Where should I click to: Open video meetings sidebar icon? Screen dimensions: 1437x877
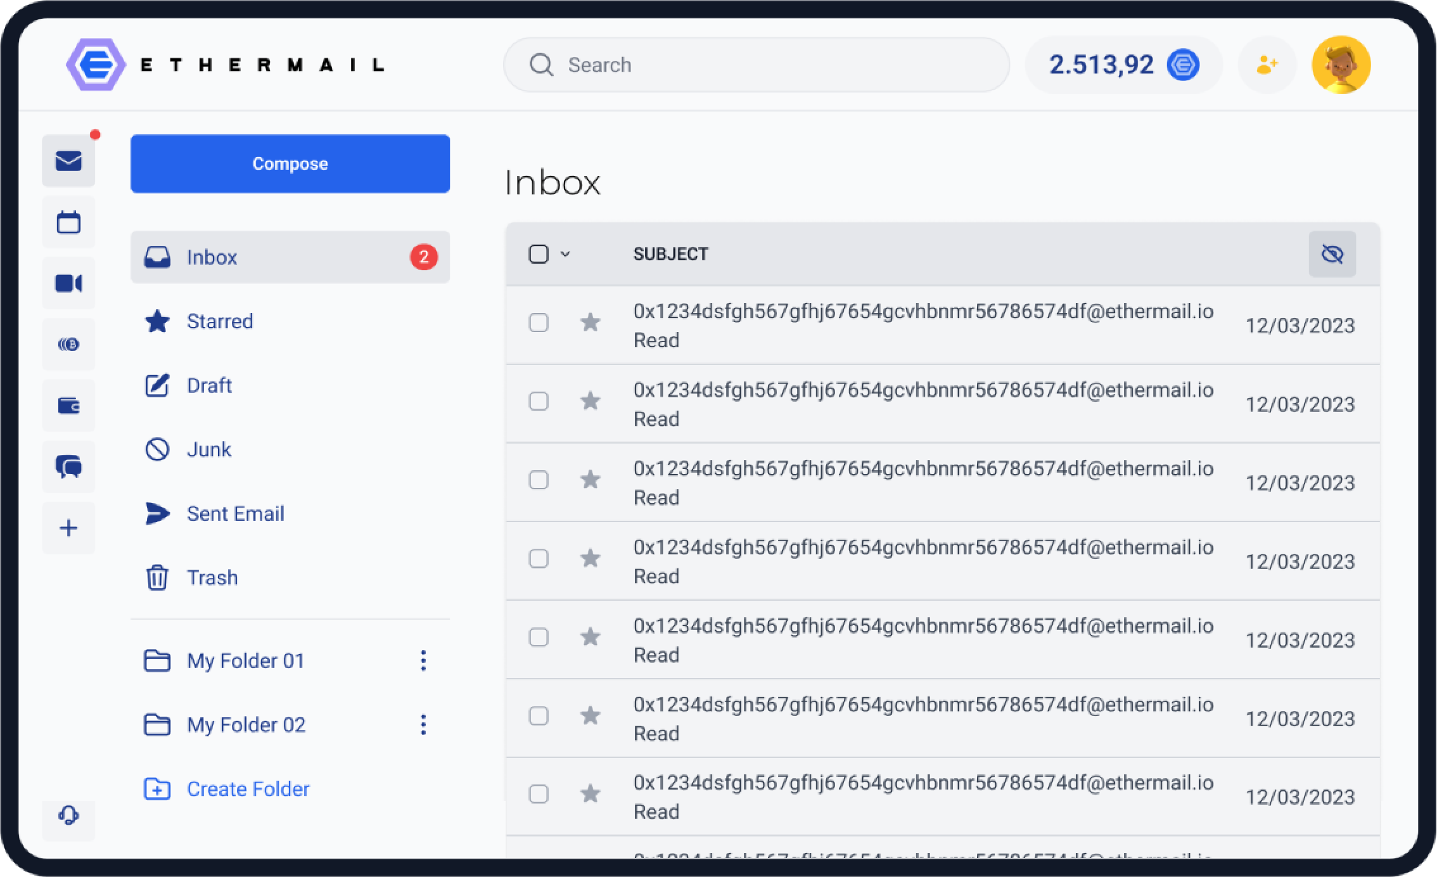(x=68, y=283)
